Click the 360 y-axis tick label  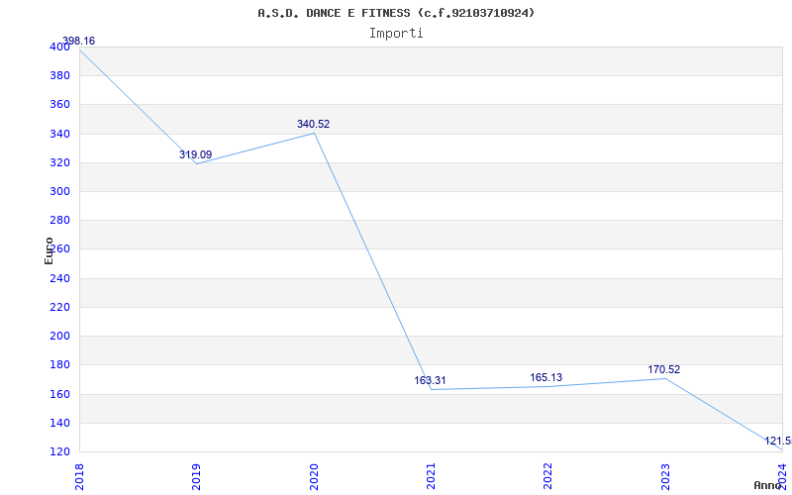pos(59,105)
